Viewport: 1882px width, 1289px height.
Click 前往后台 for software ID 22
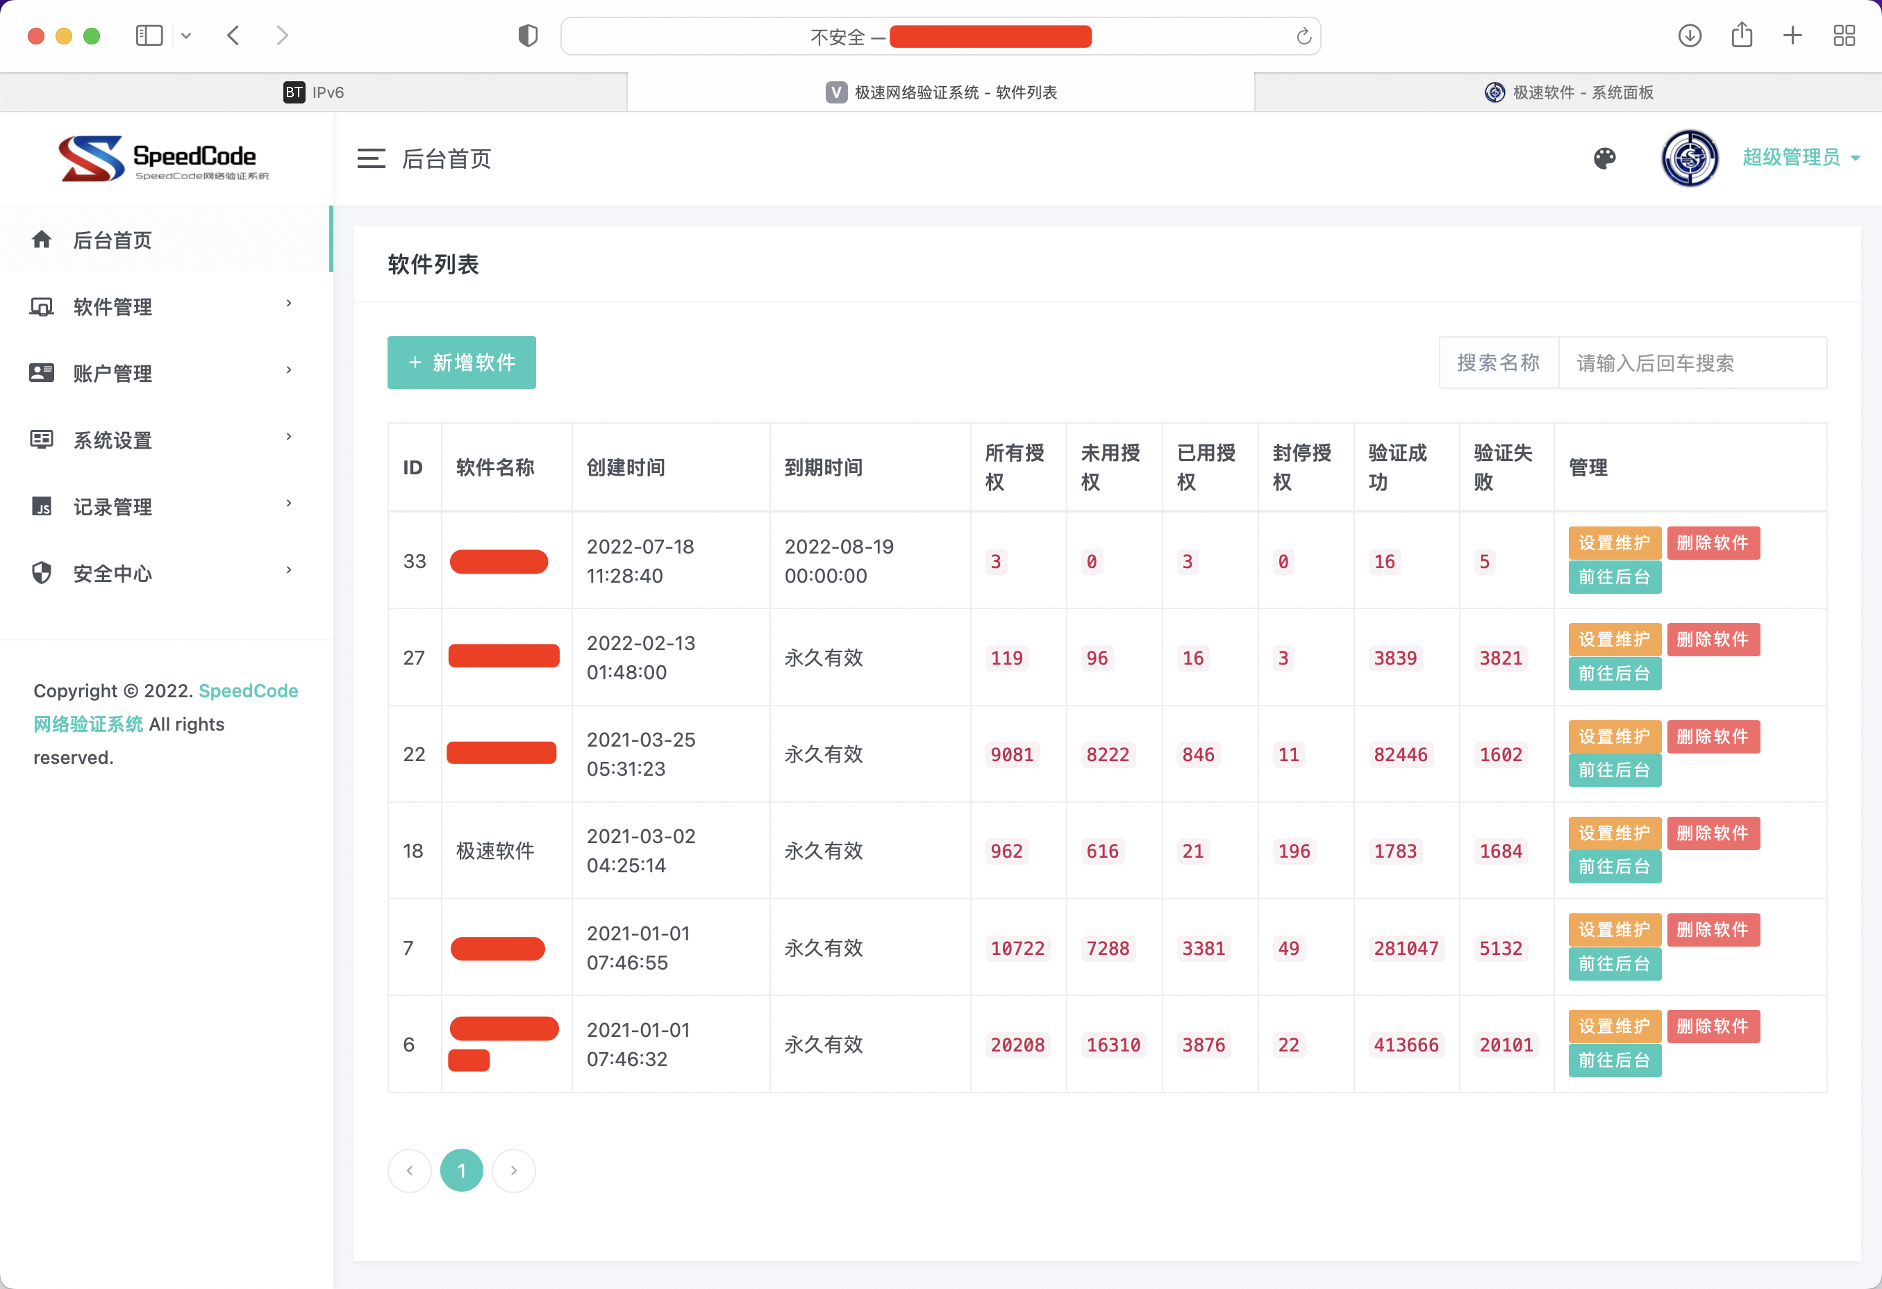pos(1614,770)
